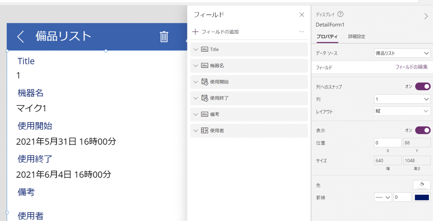
Task: Click the X position input field
Action: click(x=388, y=143)
